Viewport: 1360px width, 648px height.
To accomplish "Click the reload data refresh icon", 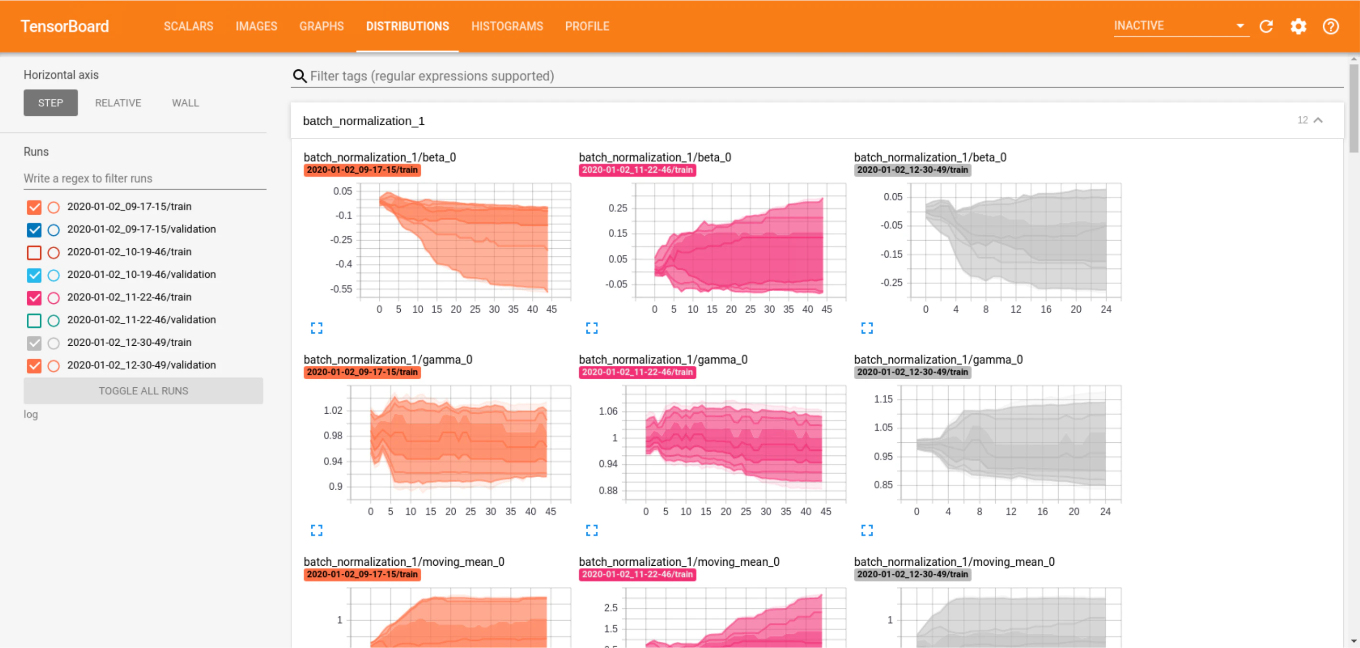I will 1266,26.
